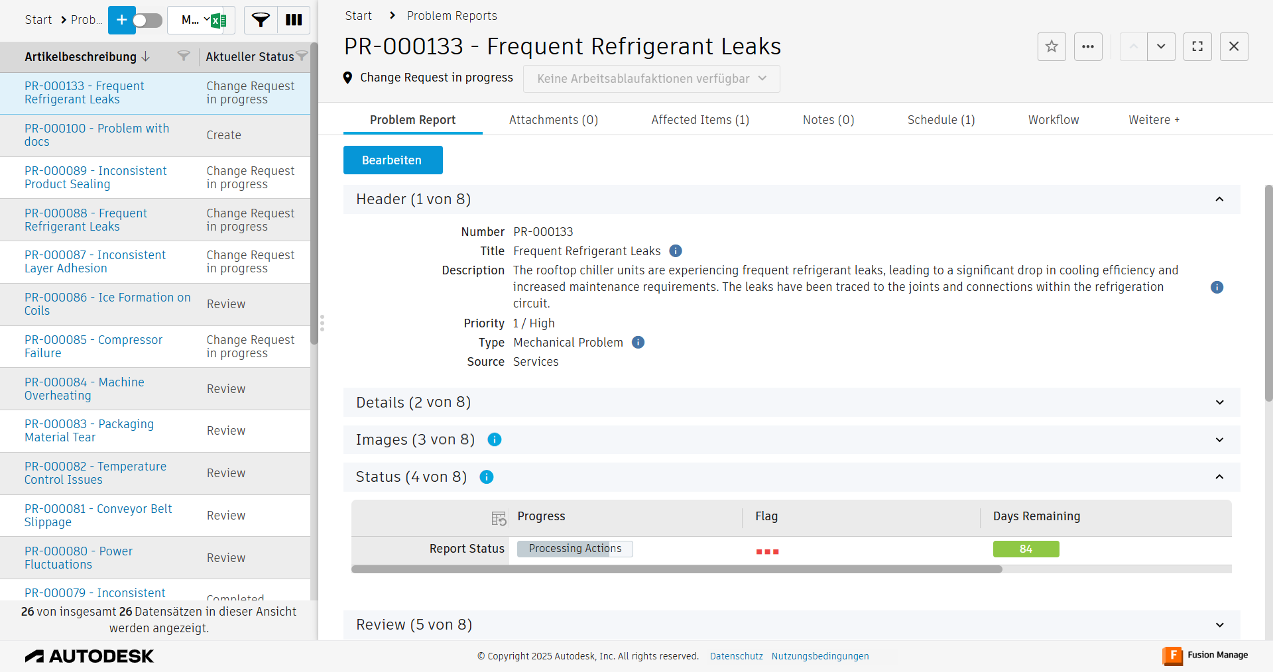This screenshot has width=1273, height=672.
Task: Open PR-000089 - Inconsistent Product Sealing
Action: point(95,178)
